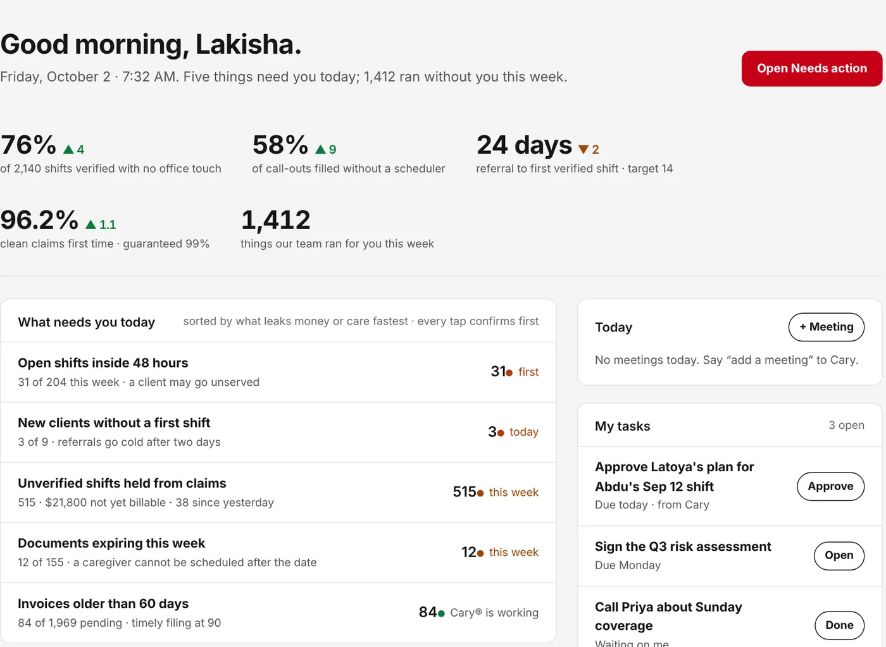Click the 76% shifts verified metric
The height and width of the screenshot is (647, 886).
pos(111,154)
